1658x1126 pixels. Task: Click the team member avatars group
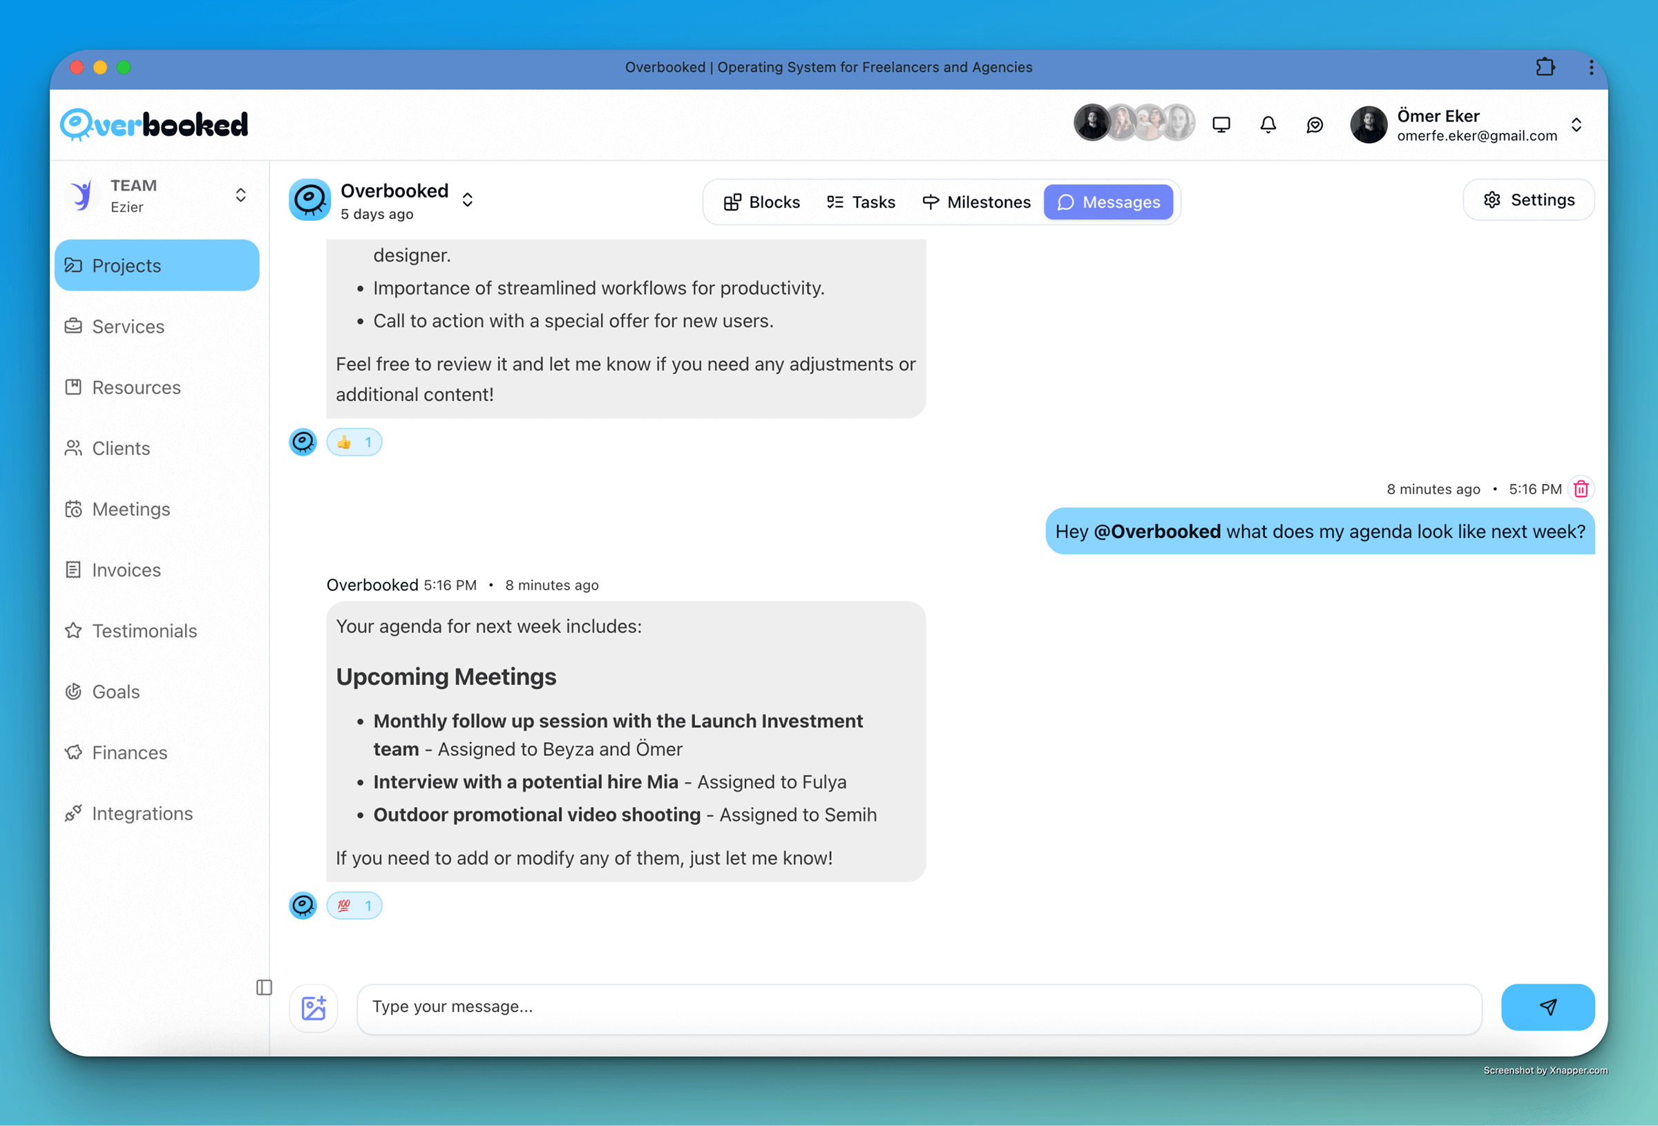click(x=1134, y=123)
